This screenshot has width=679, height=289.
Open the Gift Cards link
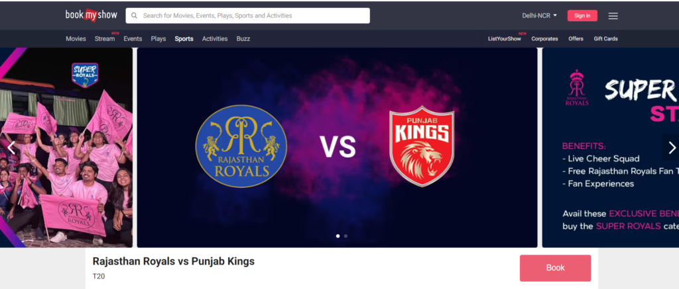605,39
